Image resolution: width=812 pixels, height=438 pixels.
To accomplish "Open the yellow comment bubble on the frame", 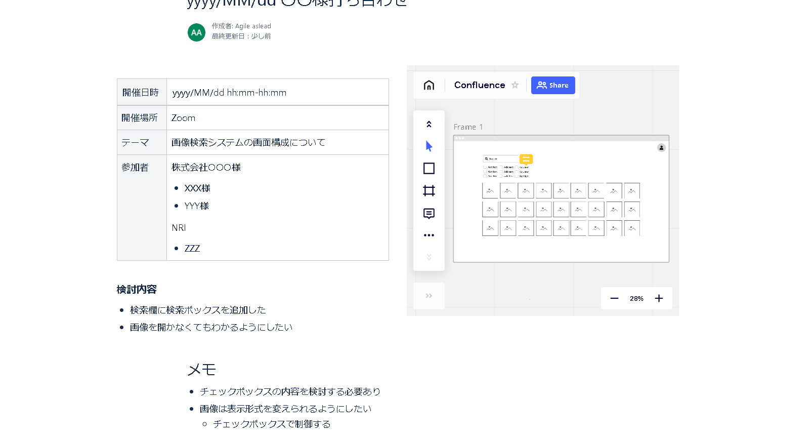I will point(526,160).
